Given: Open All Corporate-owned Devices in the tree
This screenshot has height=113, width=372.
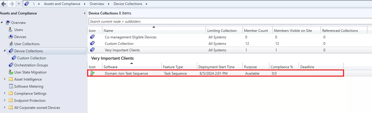Looking at the screenshot, I should pos(37,108).
